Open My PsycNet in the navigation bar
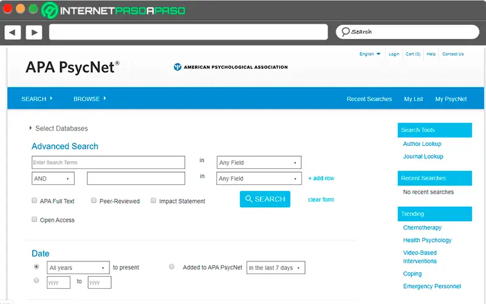 point(451,99)
